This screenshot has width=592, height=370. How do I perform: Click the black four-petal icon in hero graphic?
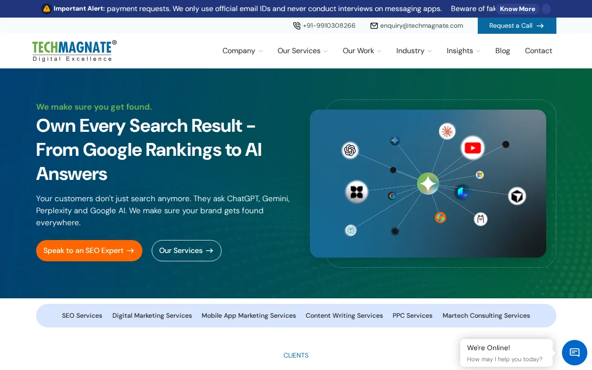357,192
